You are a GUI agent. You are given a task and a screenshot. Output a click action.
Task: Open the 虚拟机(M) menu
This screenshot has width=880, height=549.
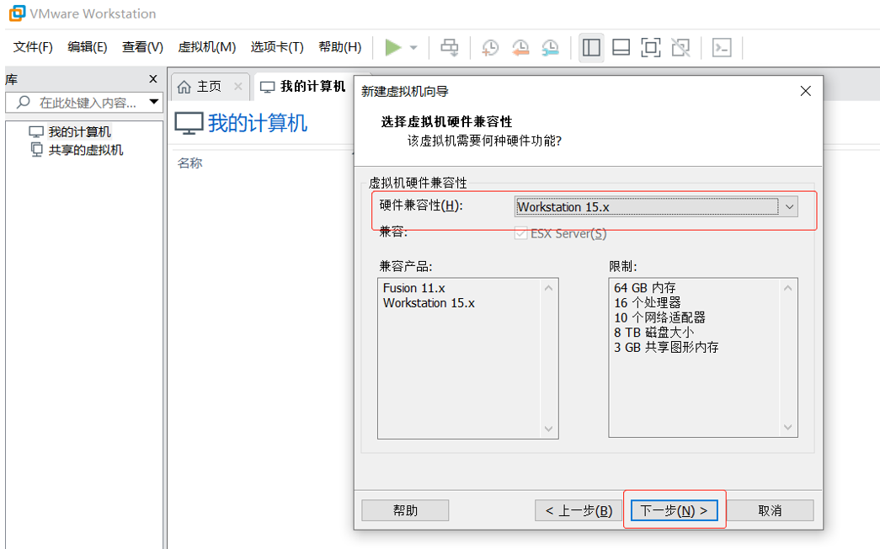click(206, 47)
